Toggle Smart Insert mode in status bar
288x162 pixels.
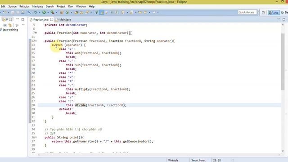coord(198,160)
